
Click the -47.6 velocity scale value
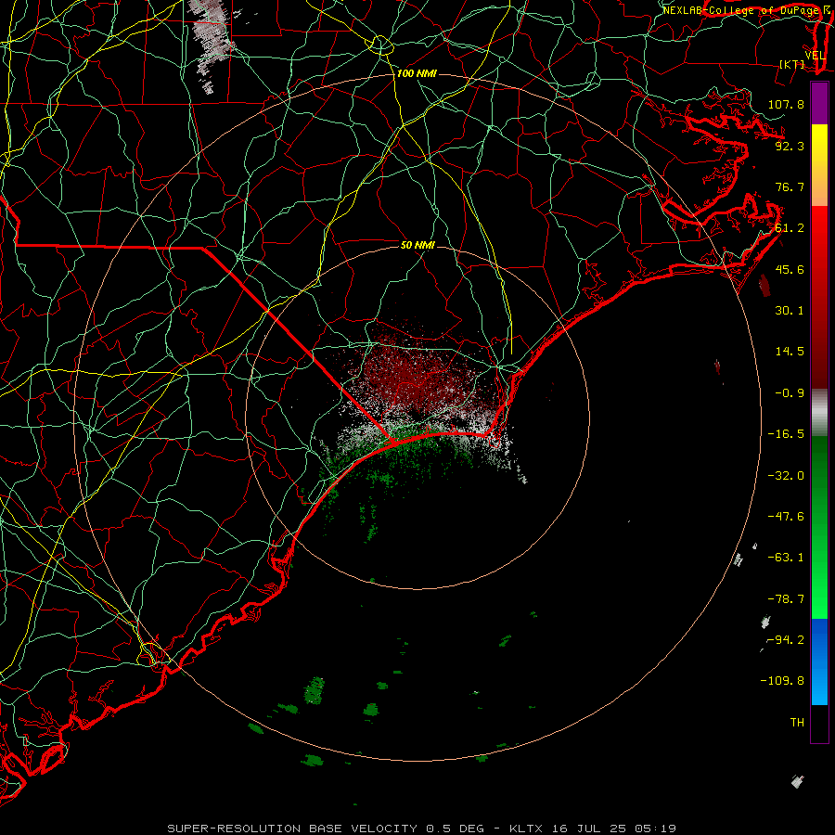tap(786, 517)
